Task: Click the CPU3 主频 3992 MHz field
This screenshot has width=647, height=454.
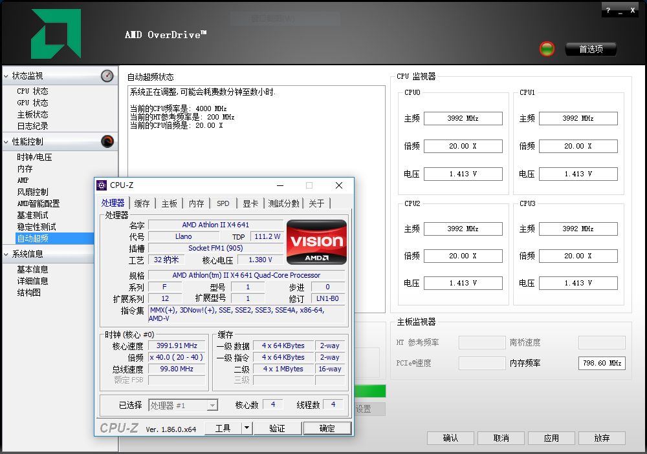Action: coord(578,229)
